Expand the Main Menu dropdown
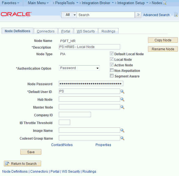The width and height of the screenshot is (179, 176). [x=38, y=3]
